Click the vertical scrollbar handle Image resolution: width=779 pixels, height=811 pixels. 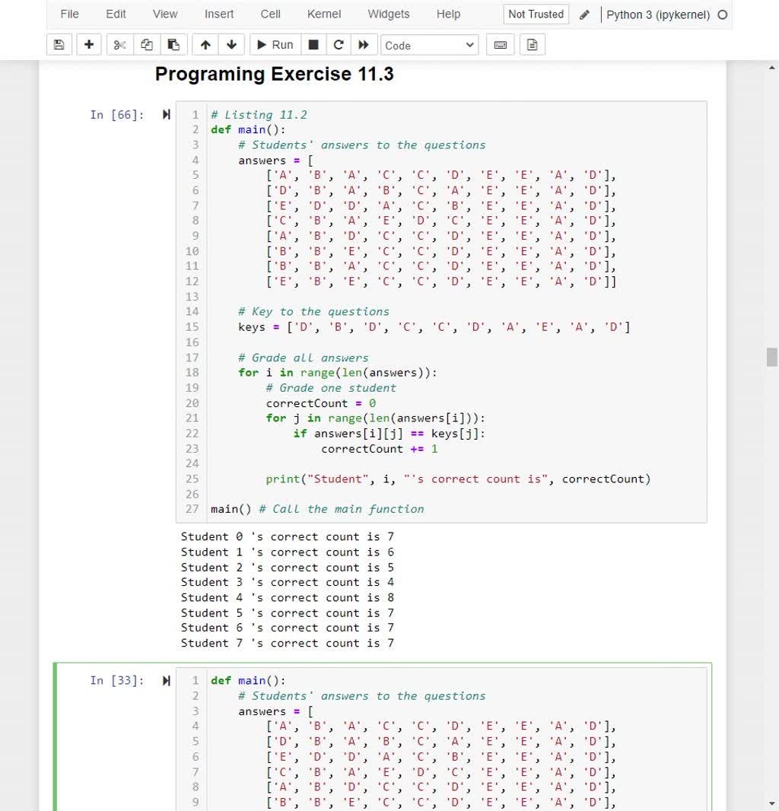[x=771, y=356]
